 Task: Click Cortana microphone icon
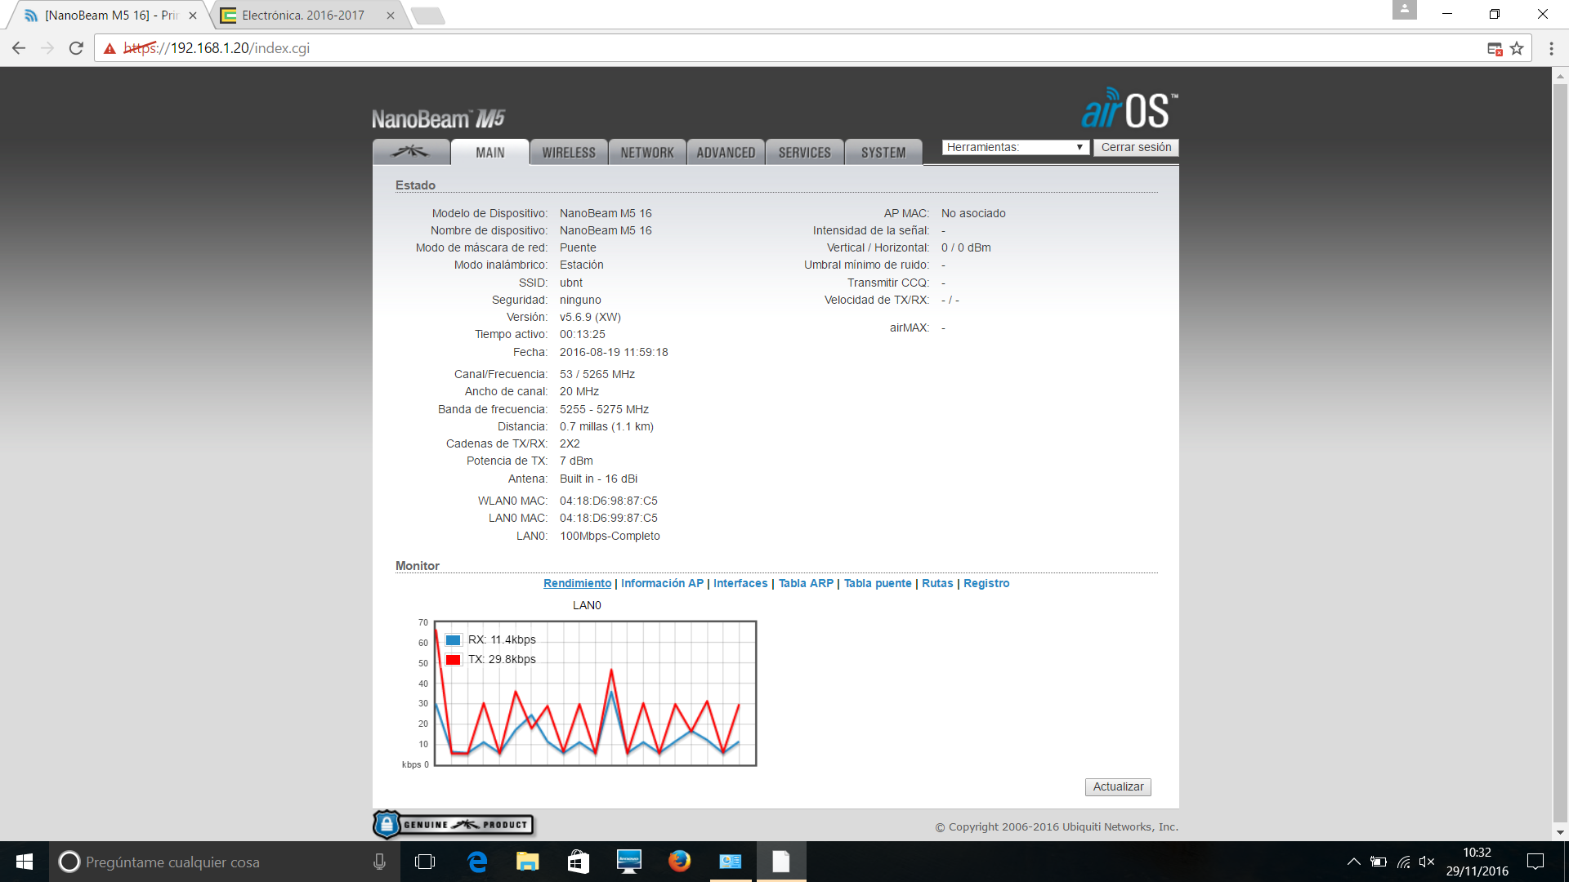(379, 862)
